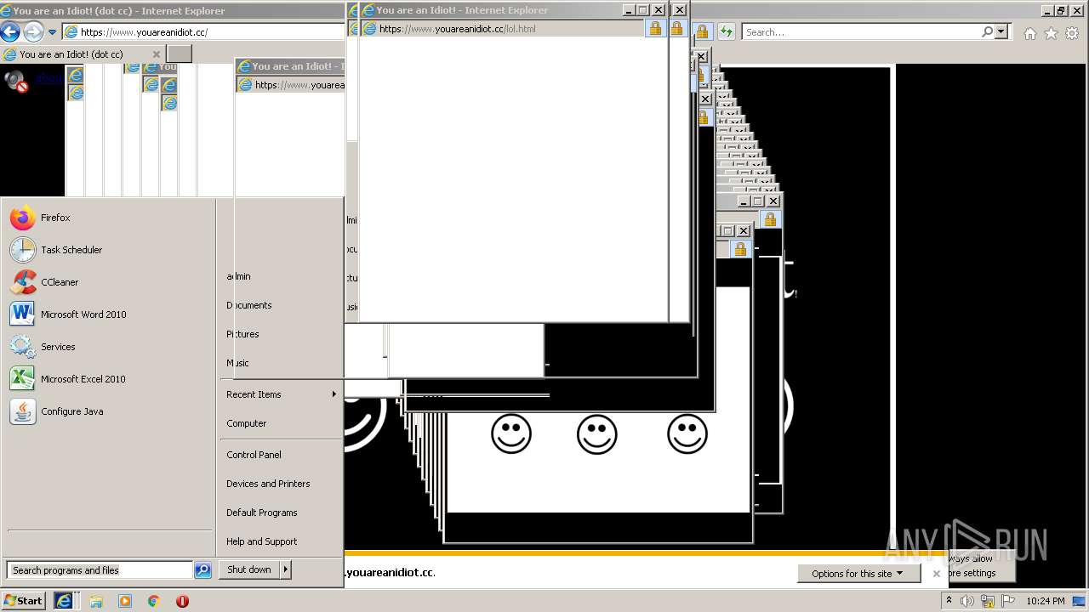The height and width of the screenshot is (612, 1089).
Task: Go to the IE home page icon
Action: coord(1030,33)
